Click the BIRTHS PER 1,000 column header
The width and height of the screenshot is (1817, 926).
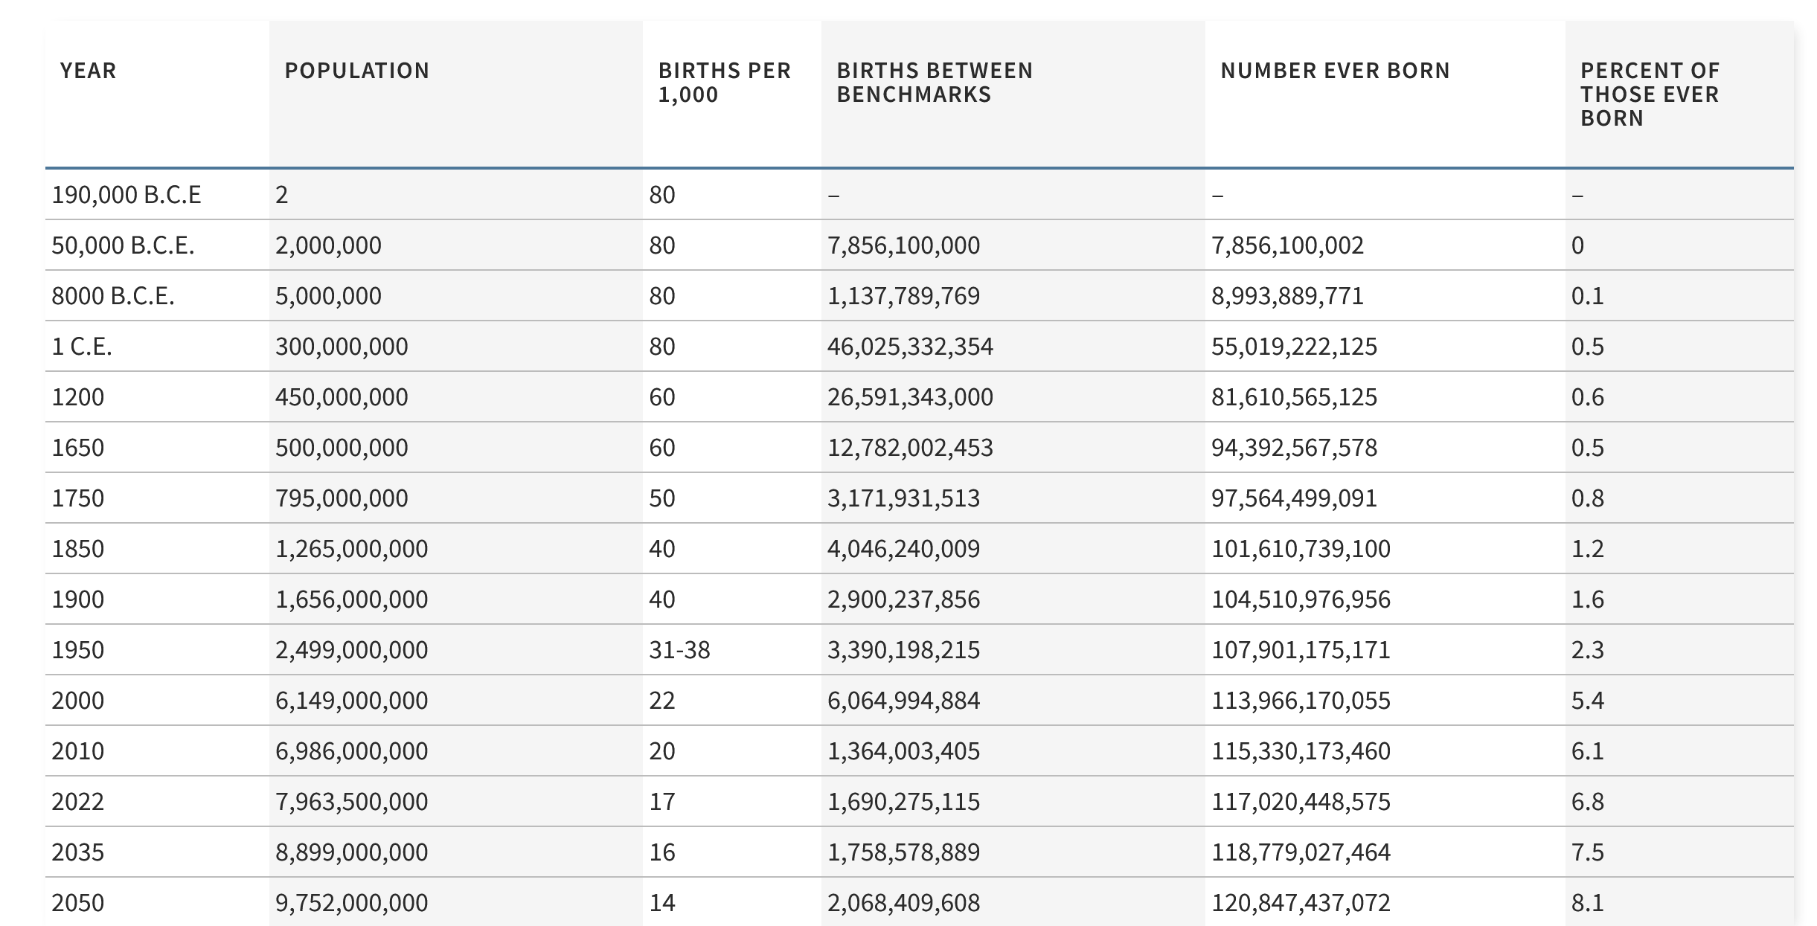[x=725, y=83]
